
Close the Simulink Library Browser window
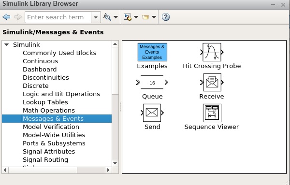coord(283,5)
